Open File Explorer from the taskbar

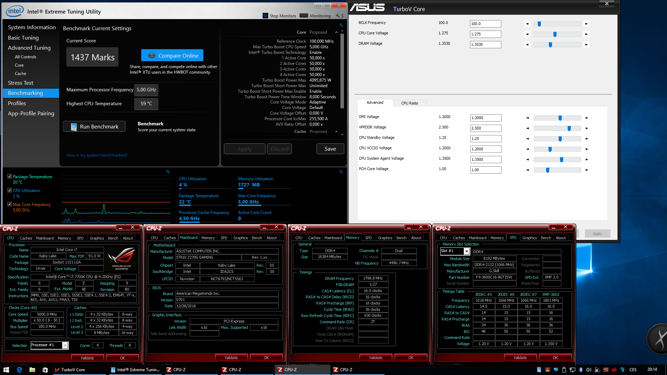32,370
